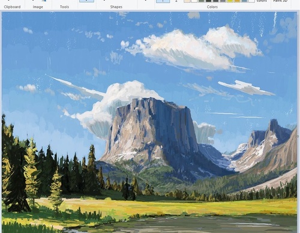Select the Color 2 button
The width and height of the screenshot is (300, 233).
click(176, 1)
